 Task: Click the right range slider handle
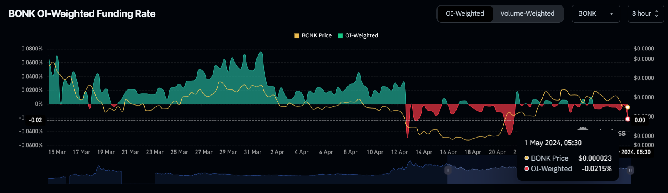point(630,170)
